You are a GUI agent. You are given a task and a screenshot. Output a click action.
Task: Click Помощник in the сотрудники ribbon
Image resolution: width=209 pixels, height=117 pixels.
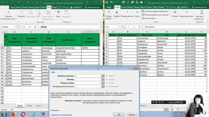(x=64, y=7)
